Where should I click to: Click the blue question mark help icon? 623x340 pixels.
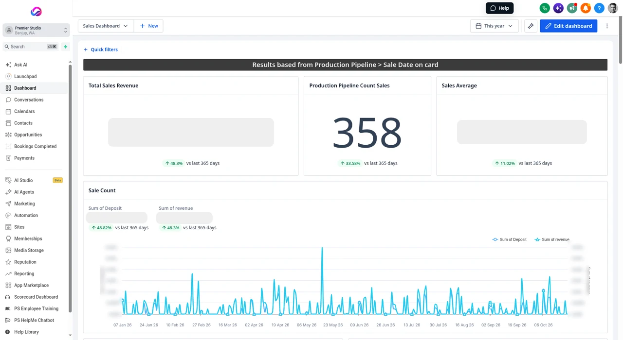[x=599, y=8]
